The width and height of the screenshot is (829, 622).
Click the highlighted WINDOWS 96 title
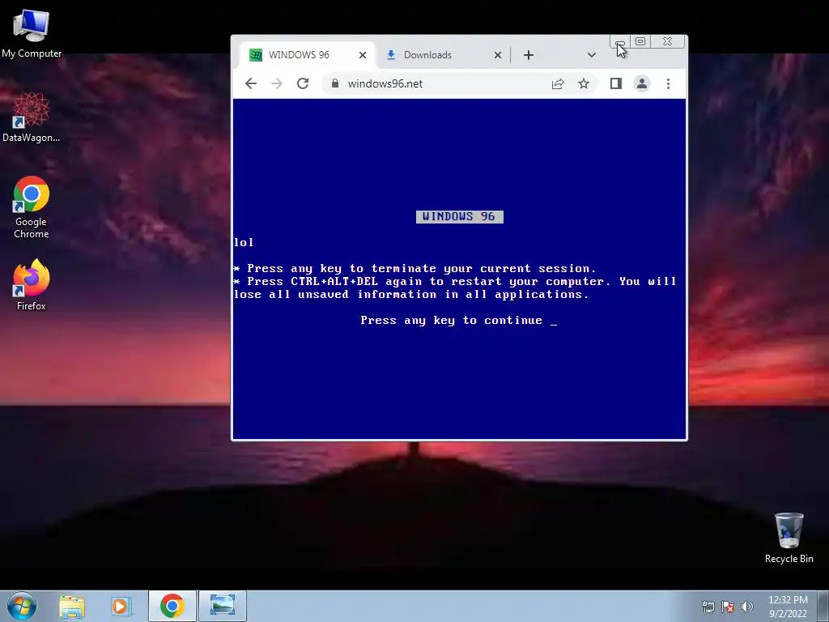(x=460, y=217)
